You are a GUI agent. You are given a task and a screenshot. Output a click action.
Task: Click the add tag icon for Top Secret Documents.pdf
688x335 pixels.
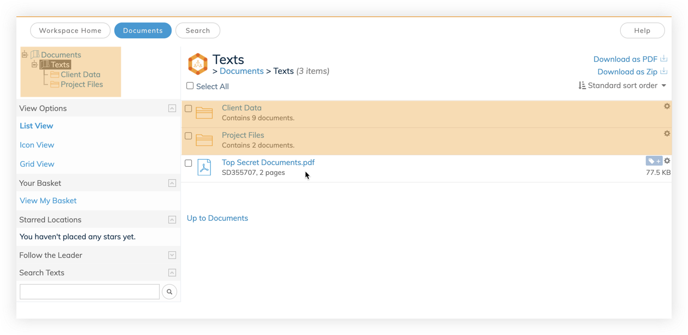(x=654, y=161)
